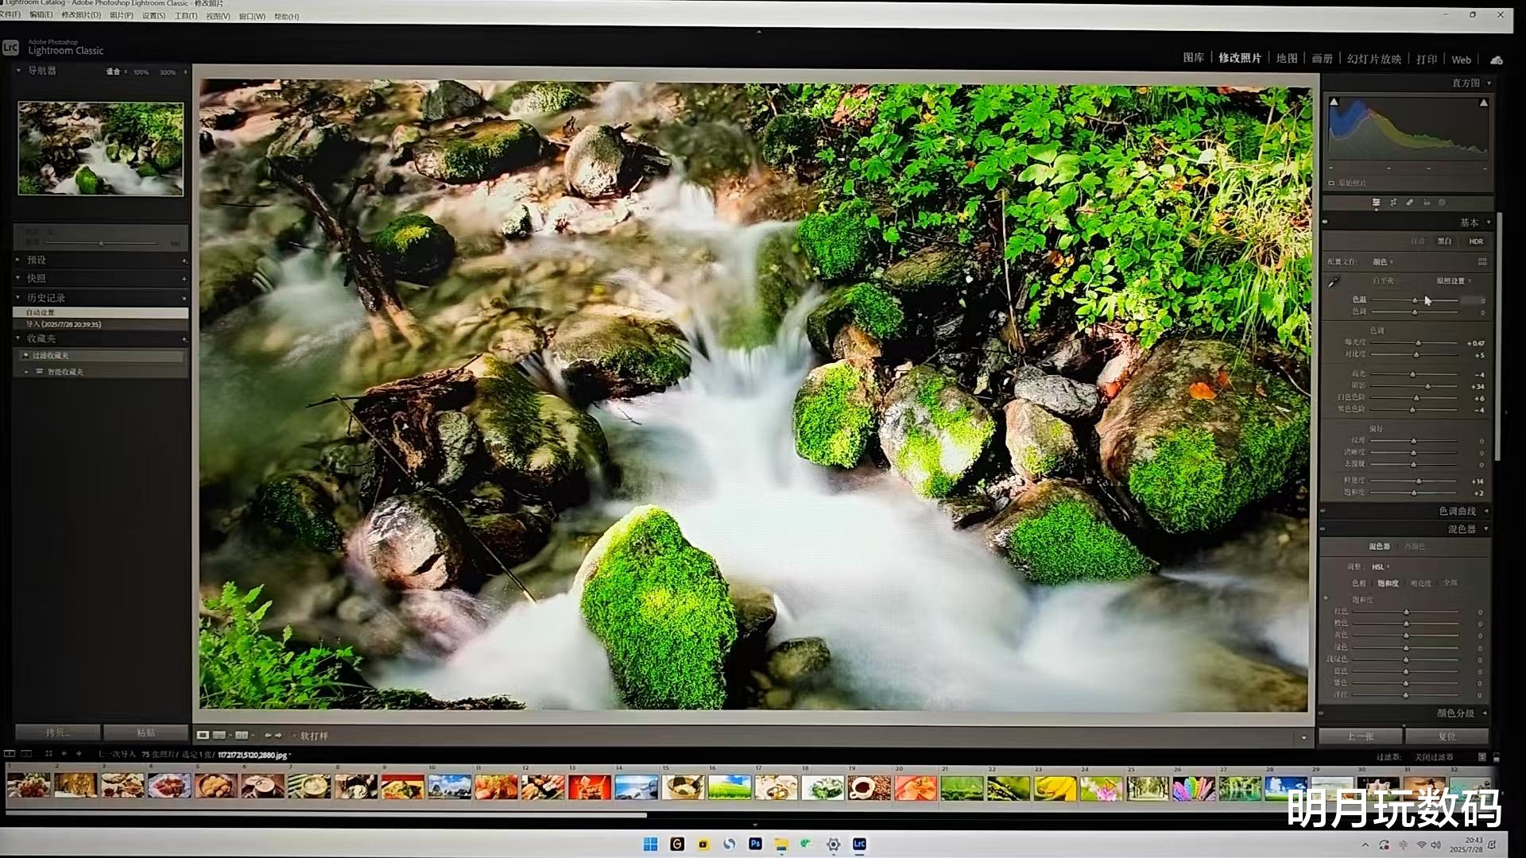Click the cloud sync status icon
The image size is (1526, 858).
1497,60
